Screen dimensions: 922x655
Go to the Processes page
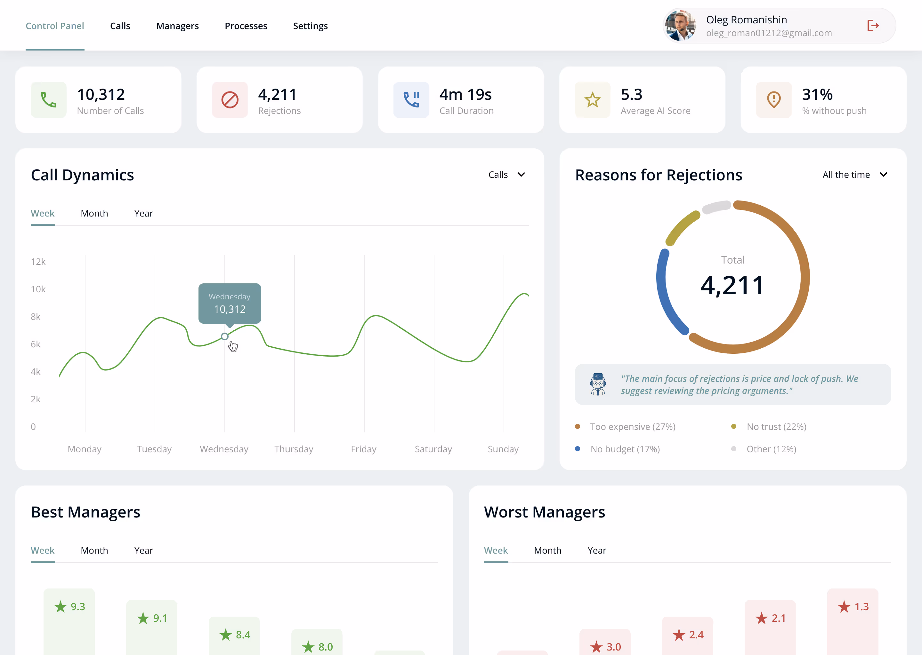click(246, 26)
